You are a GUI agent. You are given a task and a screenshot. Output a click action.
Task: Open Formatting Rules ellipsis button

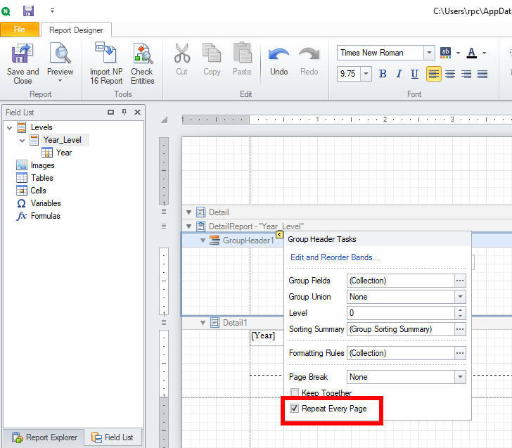click(460, 353)
